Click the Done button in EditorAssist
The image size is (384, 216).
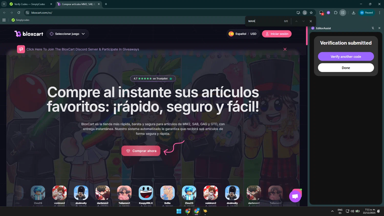pos(346,68)
